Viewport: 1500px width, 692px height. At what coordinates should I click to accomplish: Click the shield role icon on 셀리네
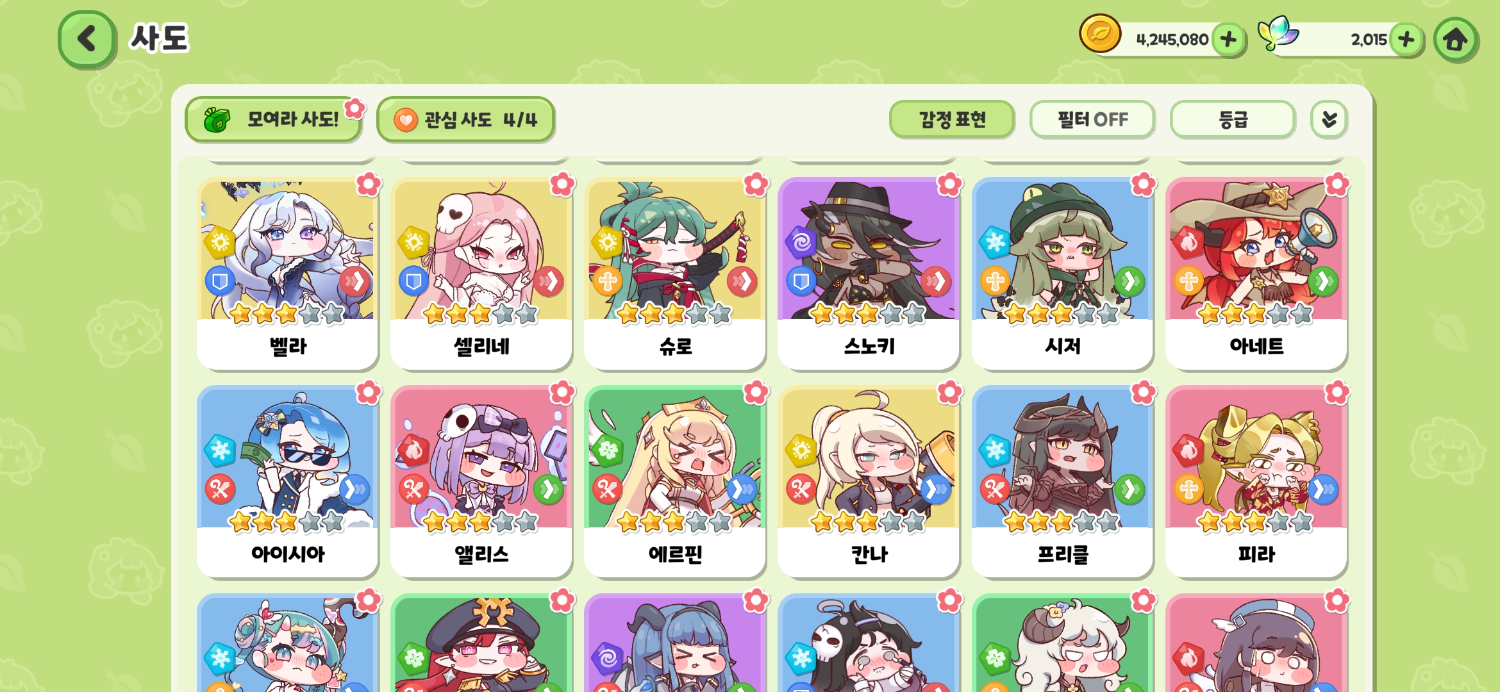pyautogui.click(x=413, y=281)
